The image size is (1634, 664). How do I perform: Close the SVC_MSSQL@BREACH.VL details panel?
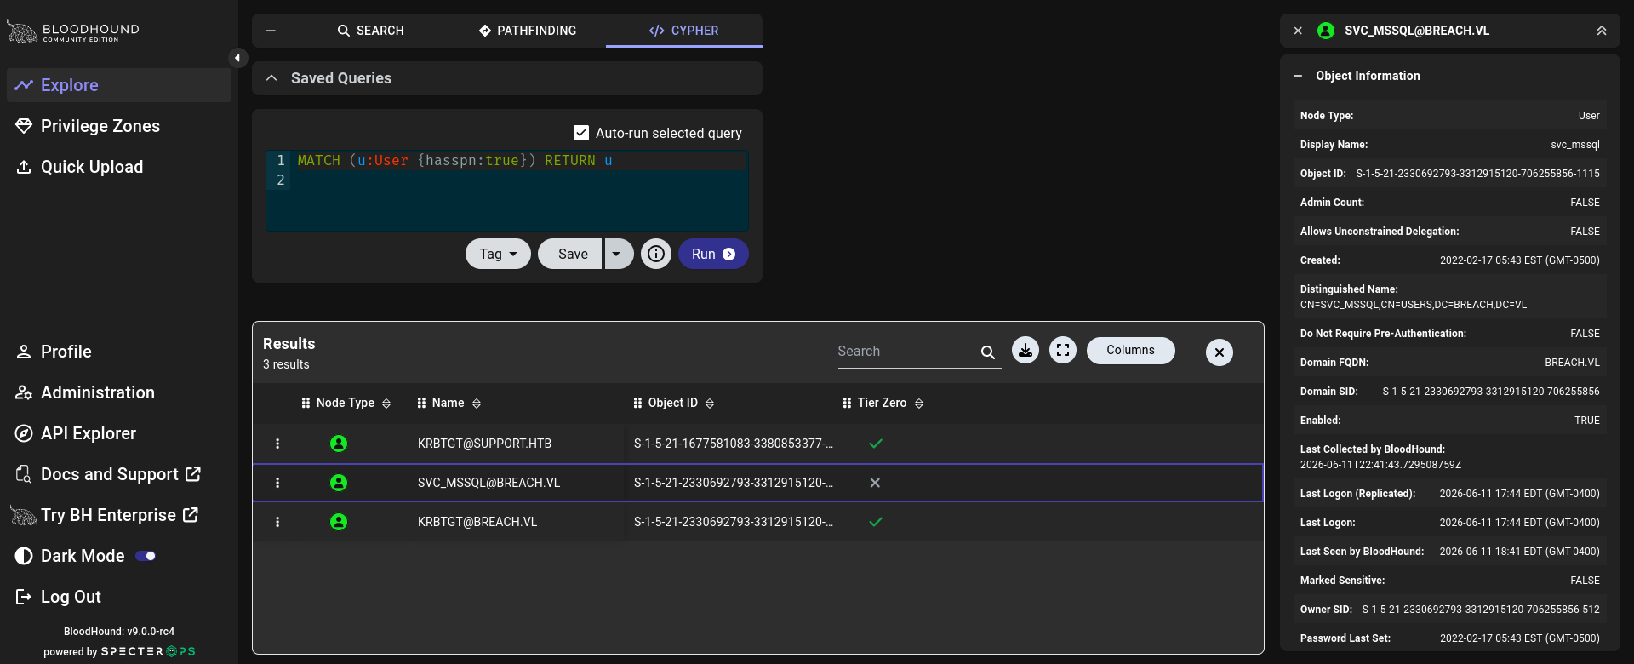pyautogui.click(x=1298, y=31)
